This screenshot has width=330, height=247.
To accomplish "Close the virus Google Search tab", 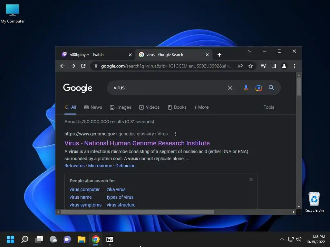I will tap(207, 55).
